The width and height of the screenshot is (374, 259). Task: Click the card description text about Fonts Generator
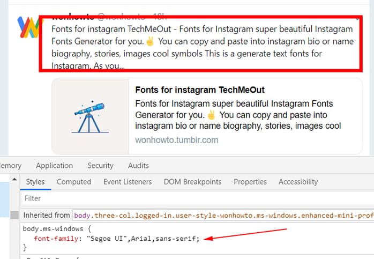point(238,115)
